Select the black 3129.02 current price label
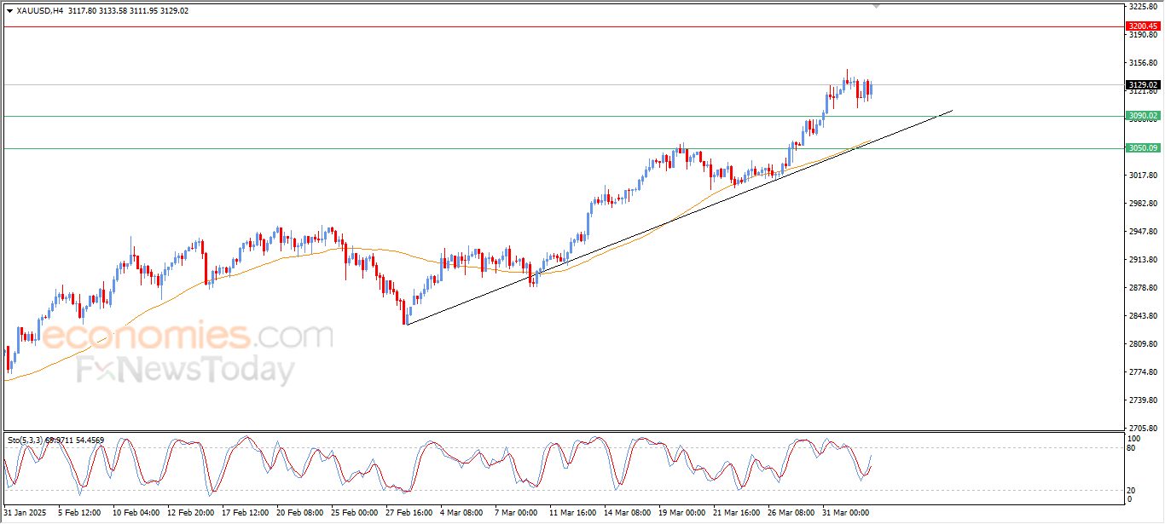 click(x=1143, y=84)
